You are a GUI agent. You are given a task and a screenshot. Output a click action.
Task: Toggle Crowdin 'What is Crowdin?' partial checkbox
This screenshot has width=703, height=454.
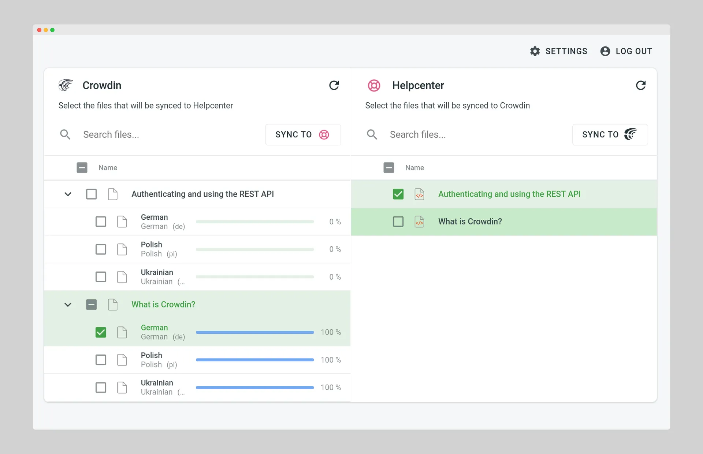coord(92,304)
